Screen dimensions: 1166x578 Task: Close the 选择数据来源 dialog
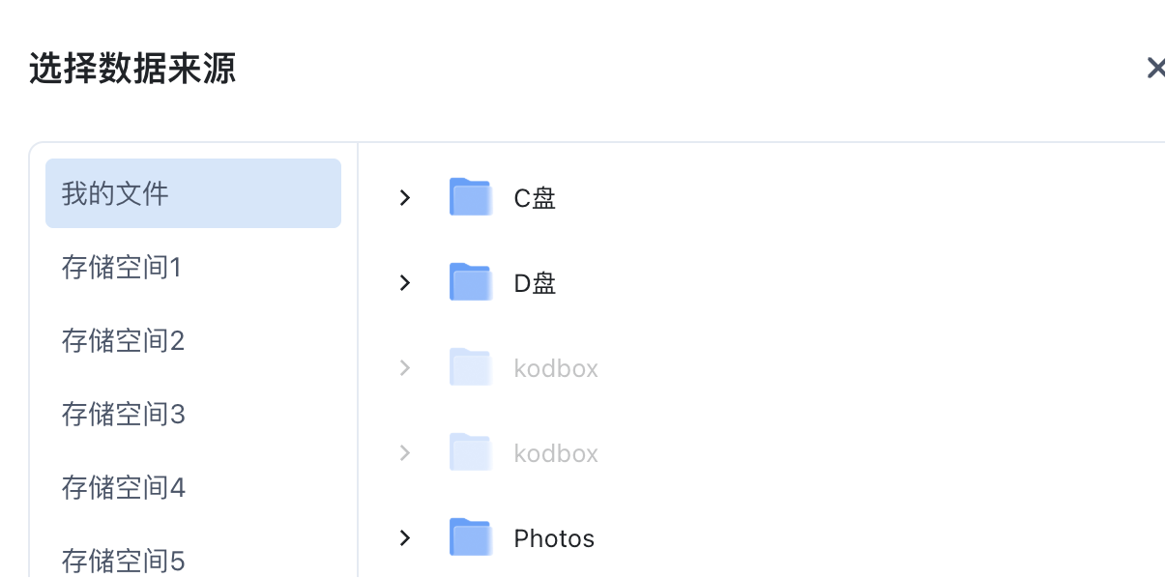[1155, 68]
